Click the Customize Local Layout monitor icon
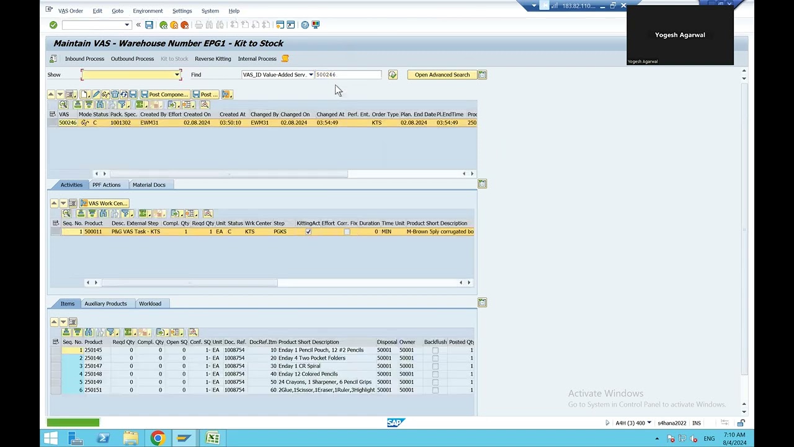794x447 pixels. click(315, 25)
